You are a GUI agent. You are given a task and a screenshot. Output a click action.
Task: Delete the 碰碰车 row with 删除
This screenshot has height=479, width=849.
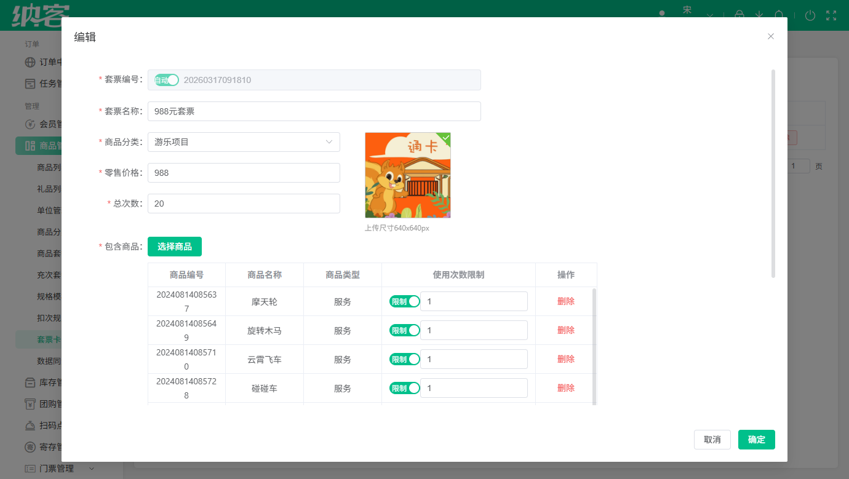click(566, 388)
